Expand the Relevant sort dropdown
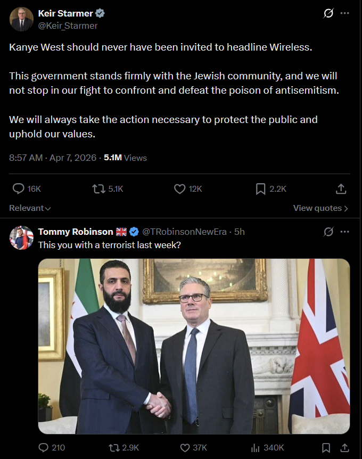 30,208
